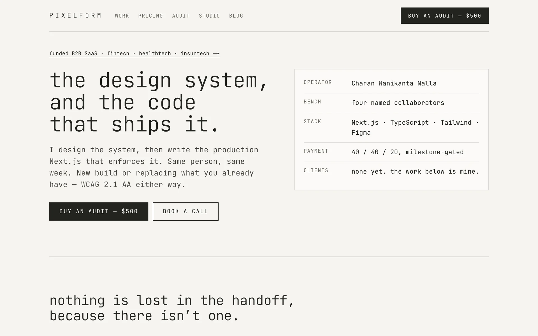This screenshot has height=336, width=538.
Task: Click the hero Buy an Audit $500 button
Action: pos(99,211)
